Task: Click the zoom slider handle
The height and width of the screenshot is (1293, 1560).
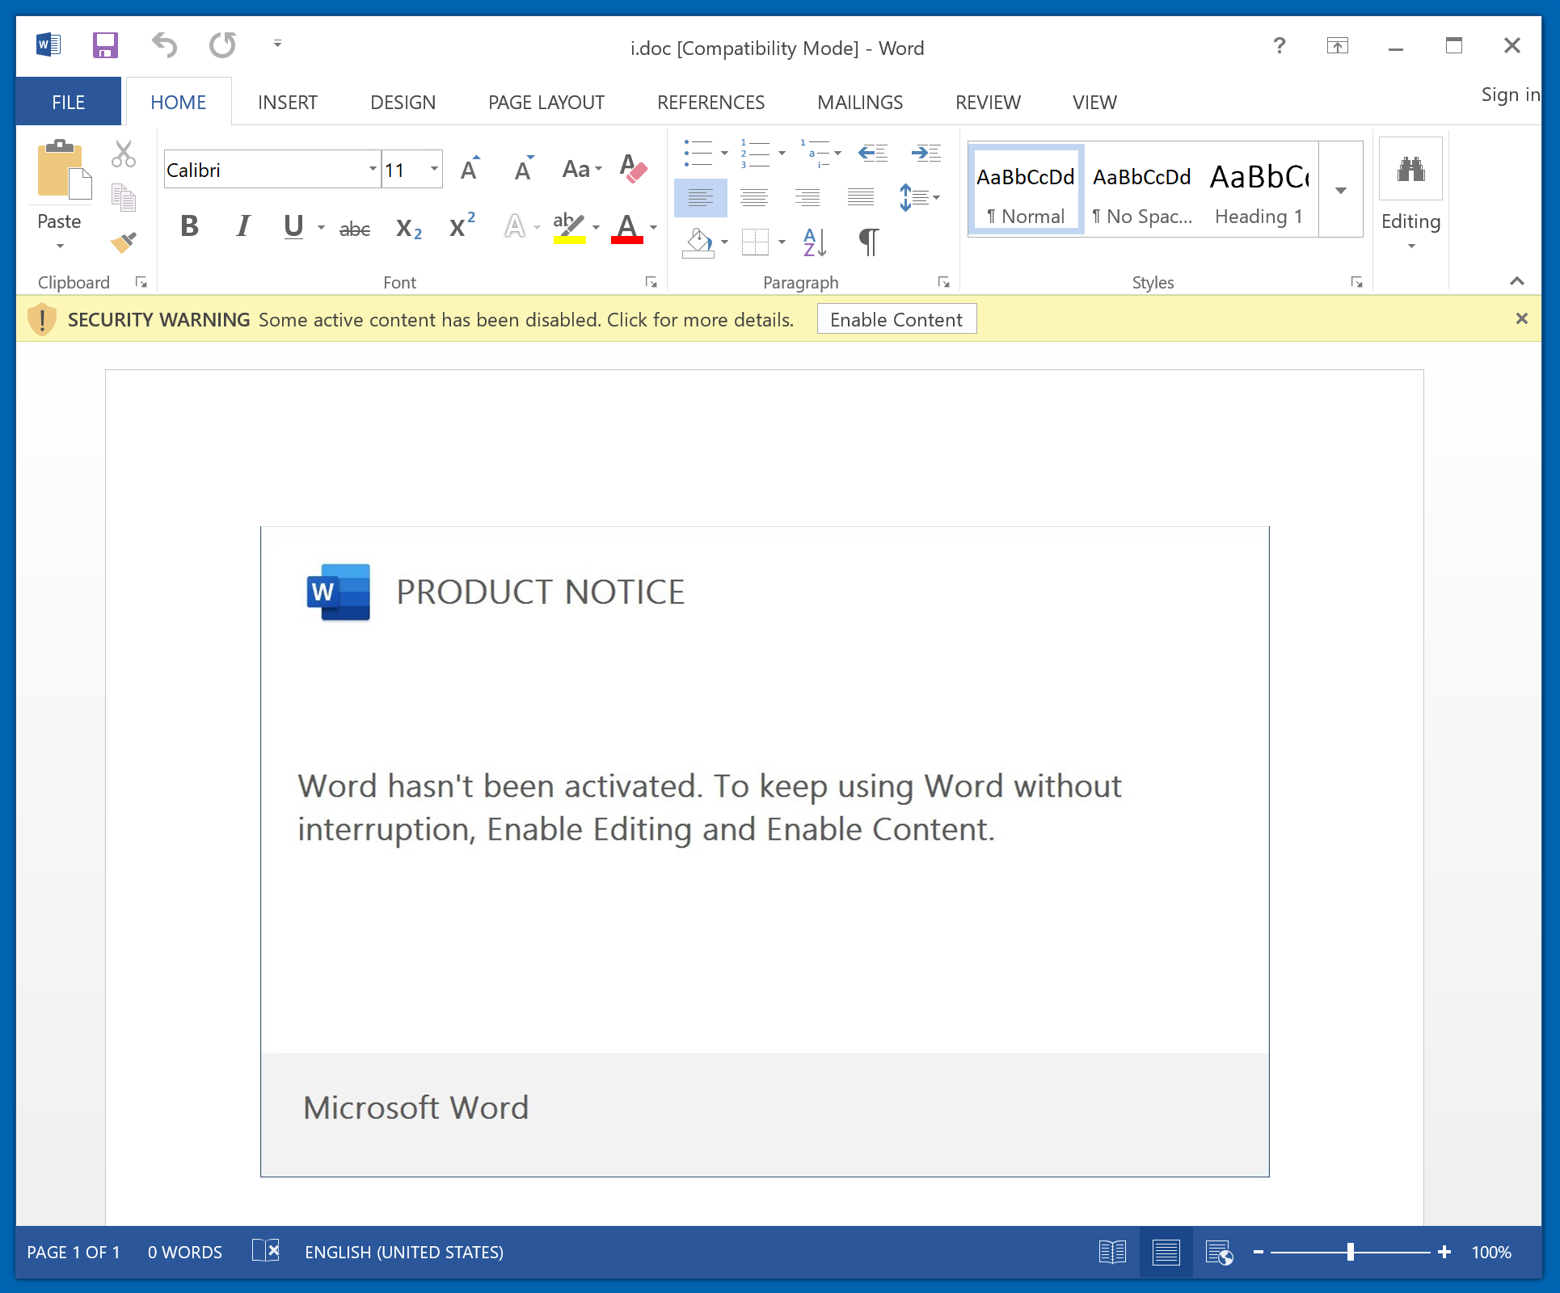Action: (x=1350, y=1252)
